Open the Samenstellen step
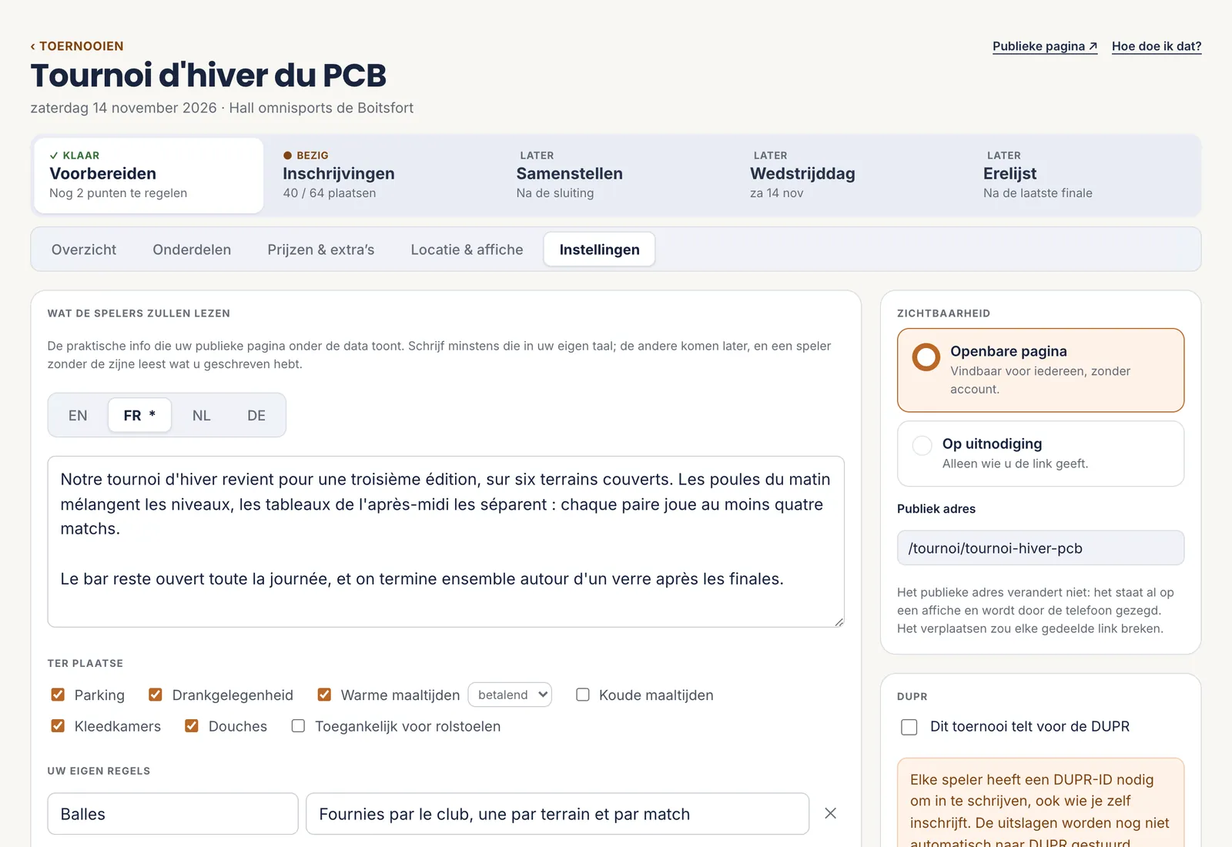 pyautogui.click(x=616, y=176)
